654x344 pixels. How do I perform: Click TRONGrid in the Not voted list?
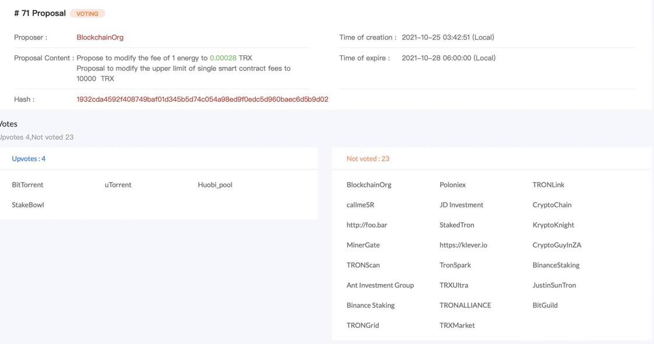coord(363,325)
